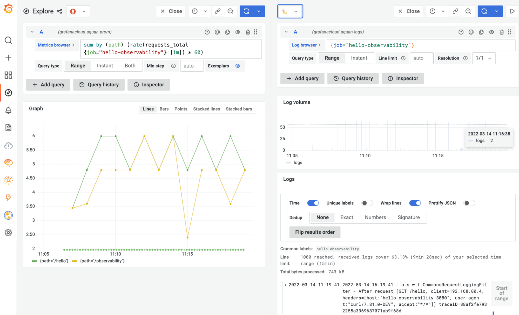Turn on the Unique labels toggle
This screenshot has width=519, height=315.
click(367, 203)
